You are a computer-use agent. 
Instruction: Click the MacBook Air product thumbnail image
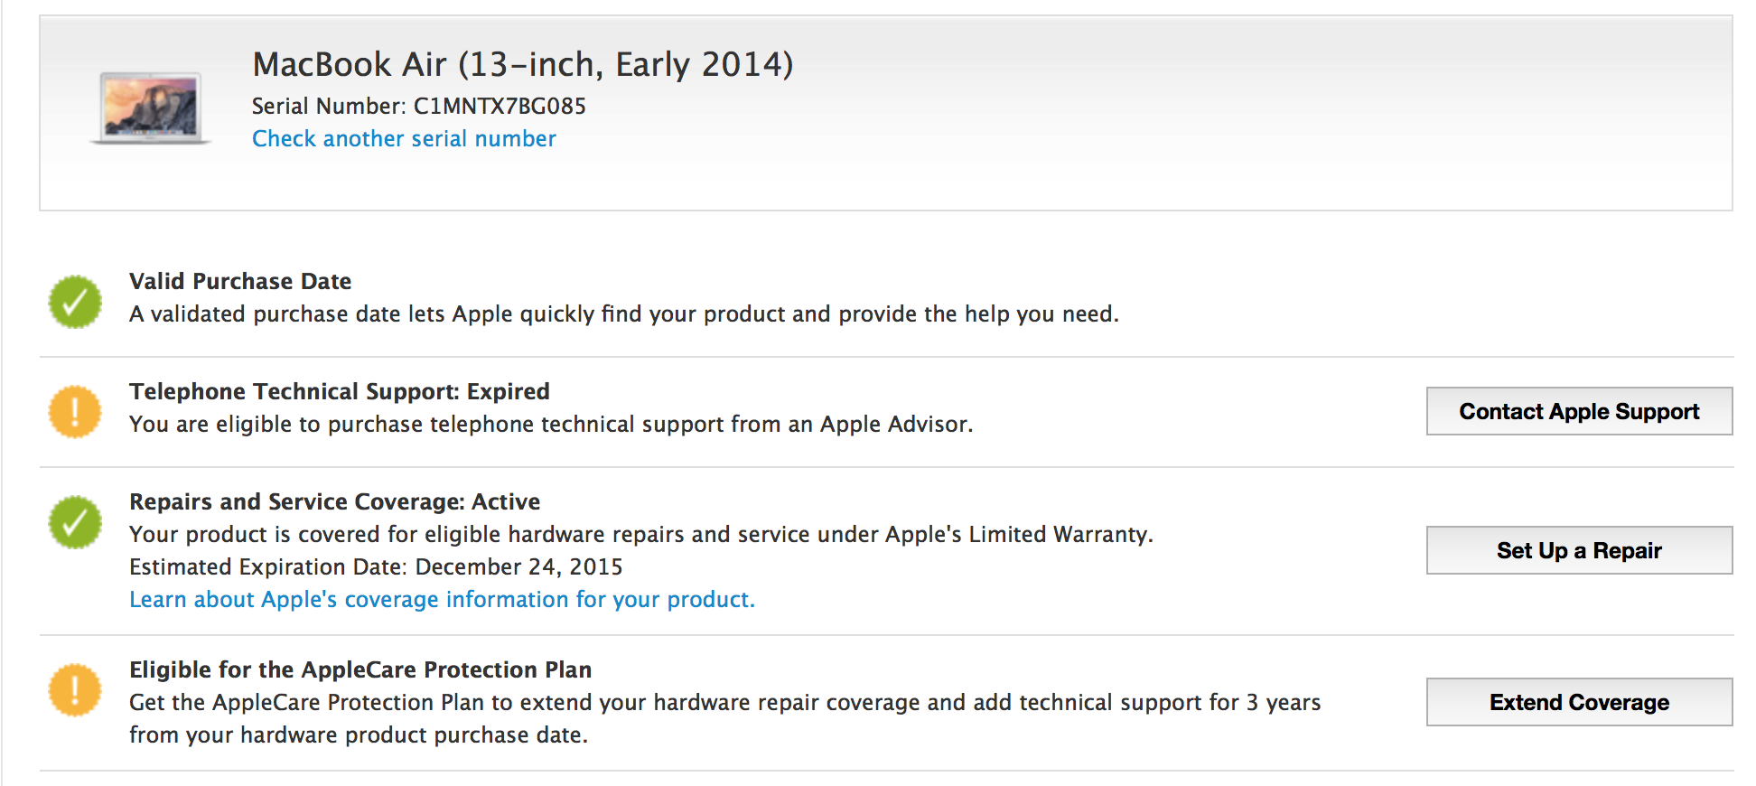pyautogui.click(x=150, y=108)
